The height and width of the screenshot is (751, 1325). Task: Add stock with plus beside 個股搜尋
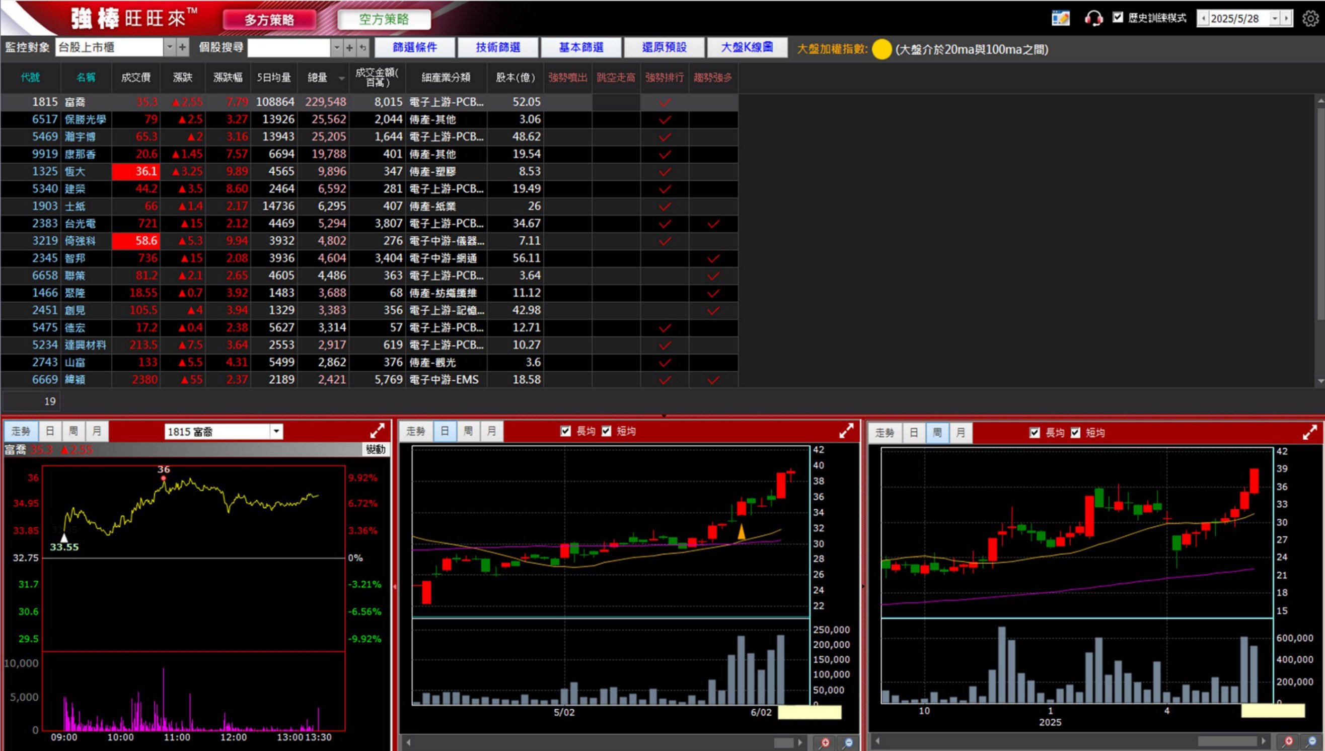349,47
